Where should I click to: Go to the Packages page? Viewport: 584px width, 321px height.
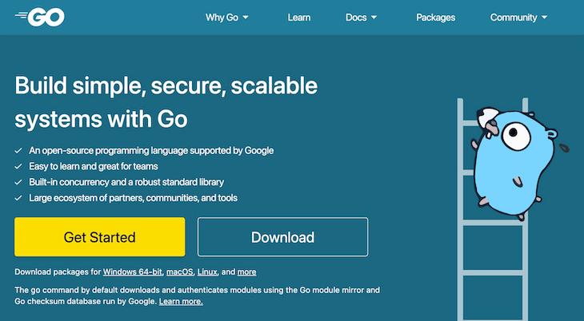point(435,17)
